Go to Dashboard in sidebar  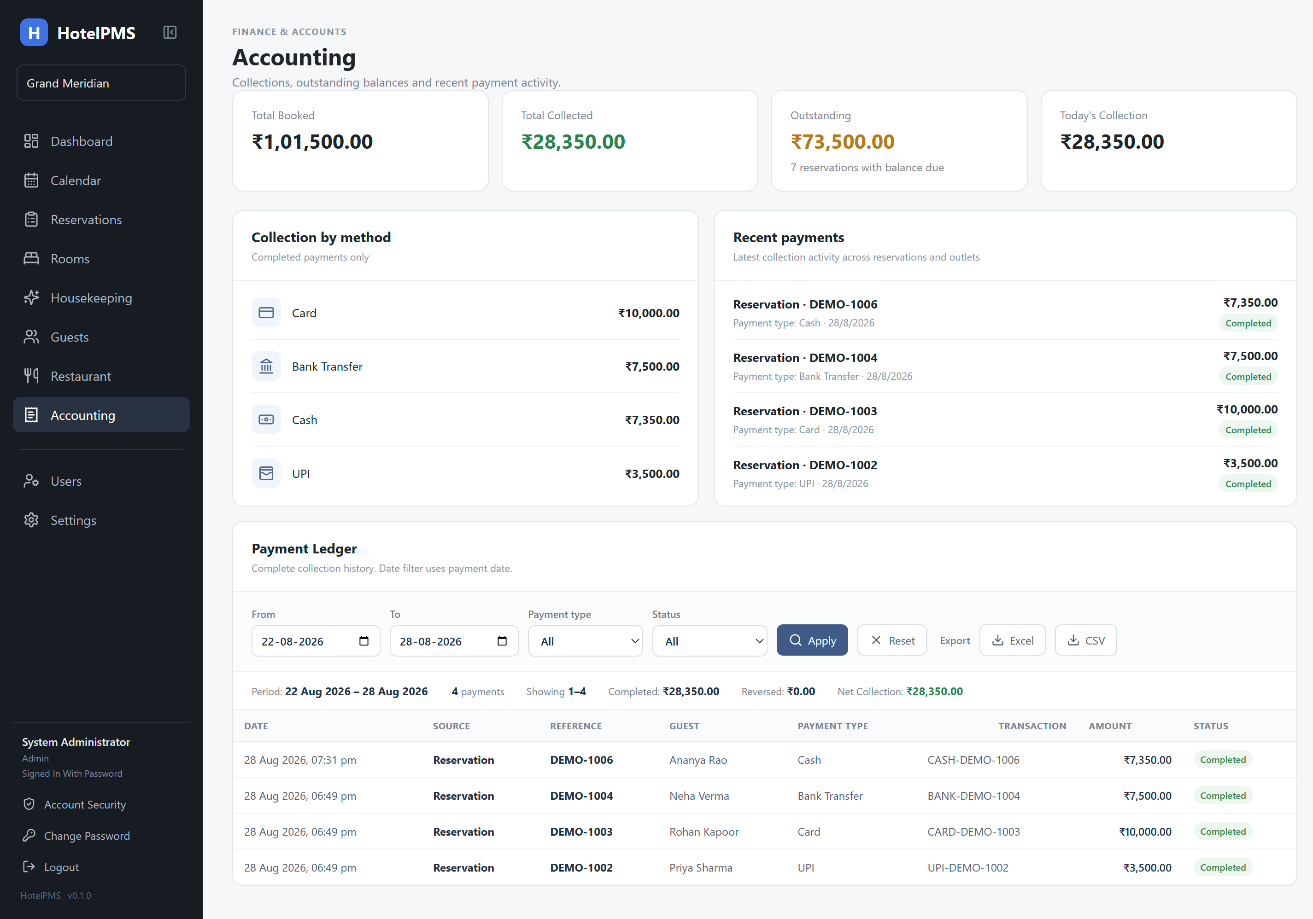click(101, 141)
